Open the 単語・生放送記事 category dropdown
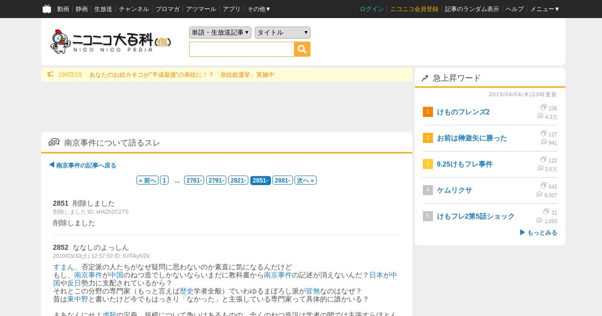602x316 pixels. tap(220, 33)
